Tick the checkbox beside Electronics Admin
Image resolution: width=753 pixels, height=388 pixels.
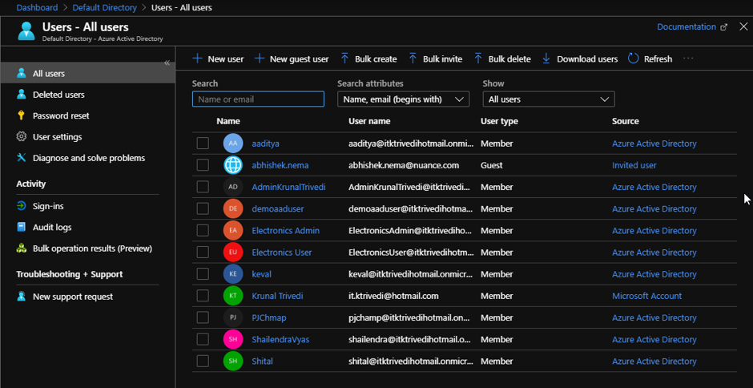coord(203,231)
